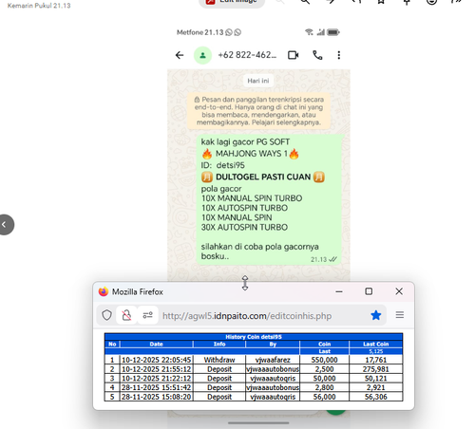
Task: Click the 'Info' column header
Action: pos(219,344)
